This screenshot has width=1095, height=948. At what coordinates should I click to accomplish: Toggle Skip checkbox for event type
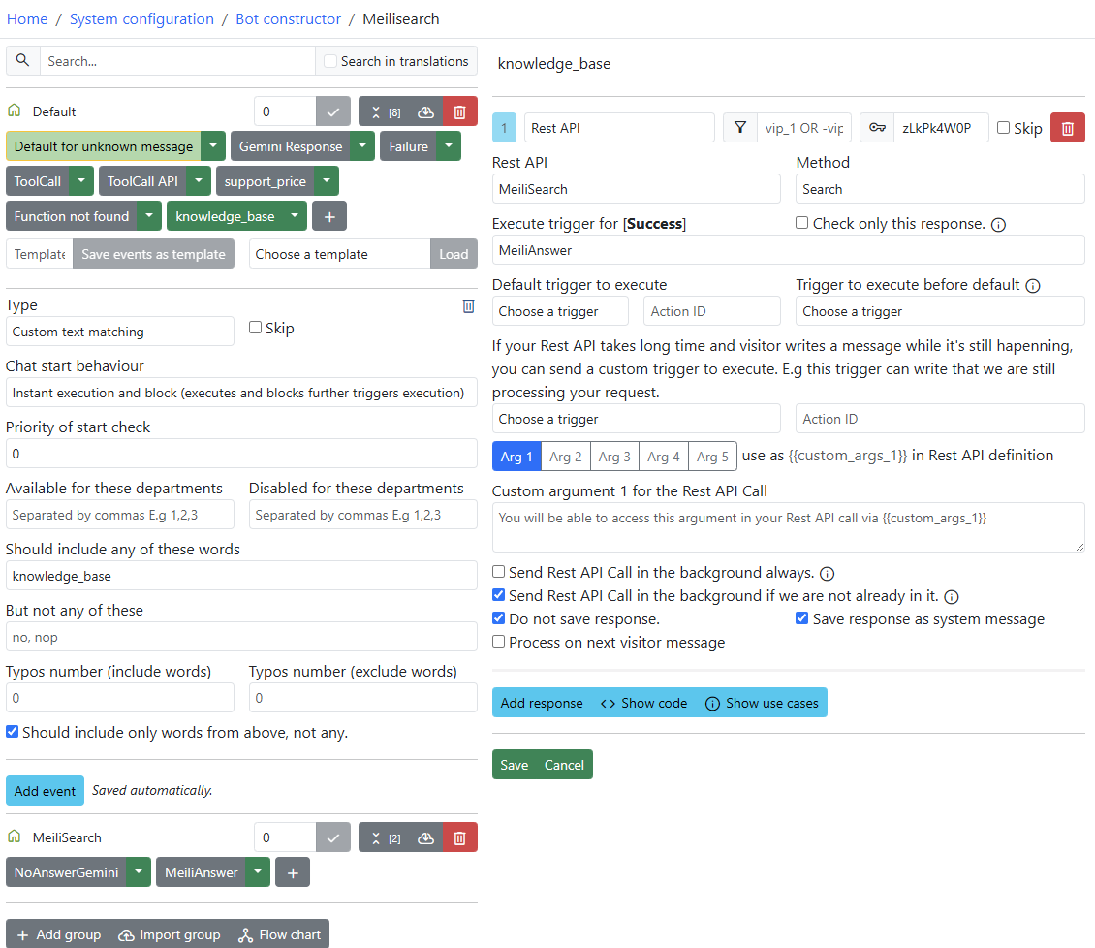[x=256, y=328]
